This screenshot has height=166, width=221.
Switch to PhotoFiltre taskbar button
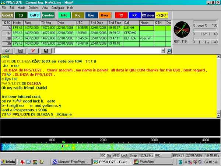153,162
